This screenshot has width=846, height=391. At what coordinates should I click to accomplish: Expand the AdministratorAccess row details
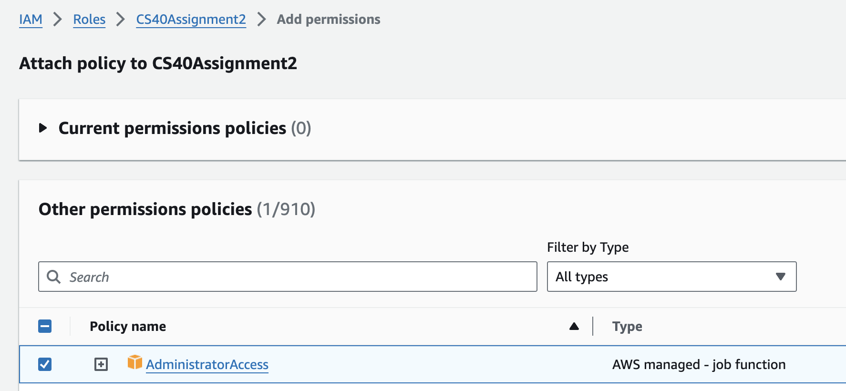click(x=101, y=364)
